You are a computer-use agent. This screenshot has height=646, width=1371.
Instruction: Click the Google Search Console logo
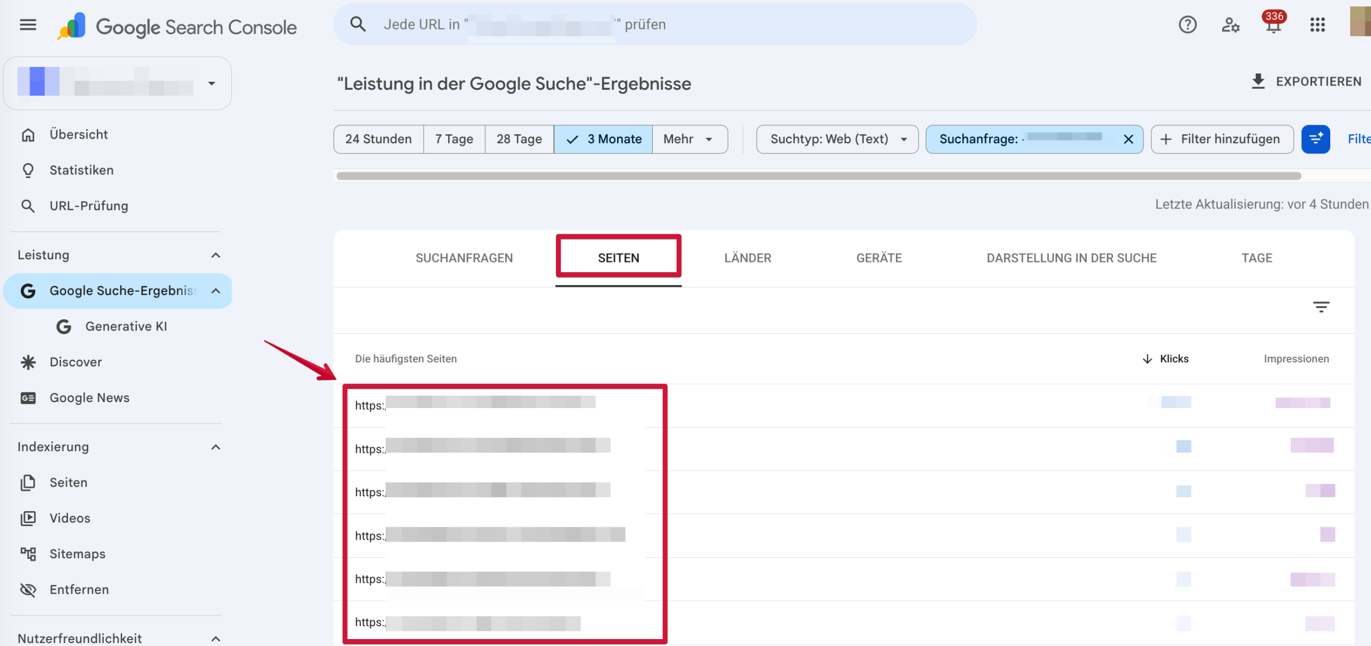[x=177, y=26]
